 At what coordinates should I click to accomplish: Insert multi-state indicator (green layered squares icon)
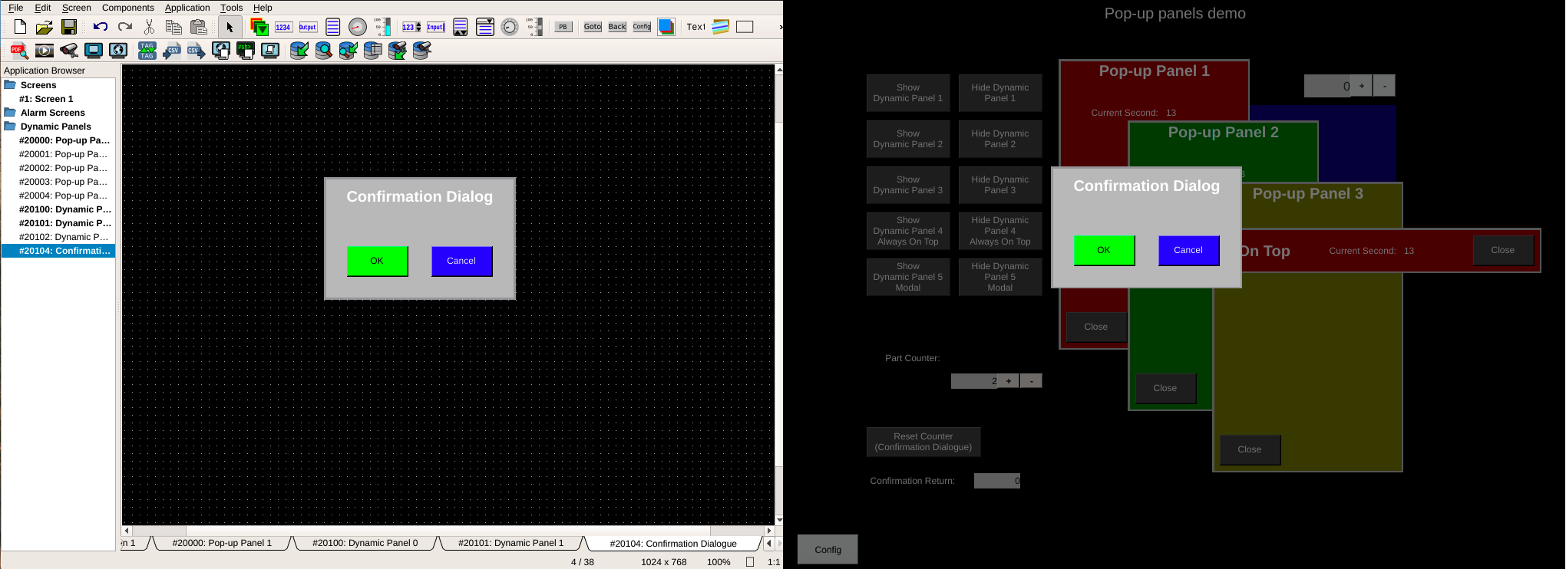259,27
